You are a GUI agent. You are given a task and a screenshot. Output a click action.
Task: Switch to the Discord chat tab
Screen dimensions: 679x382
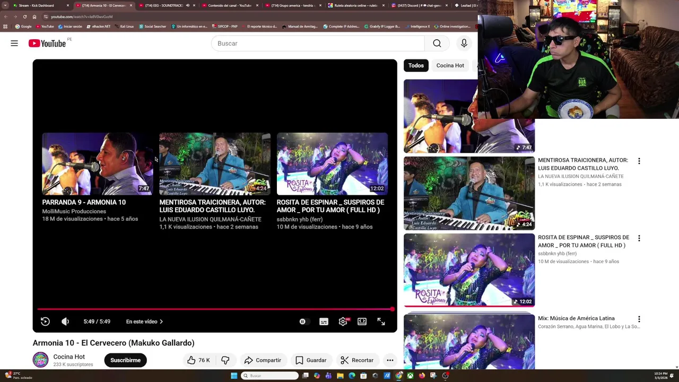(x=419, y=5)
